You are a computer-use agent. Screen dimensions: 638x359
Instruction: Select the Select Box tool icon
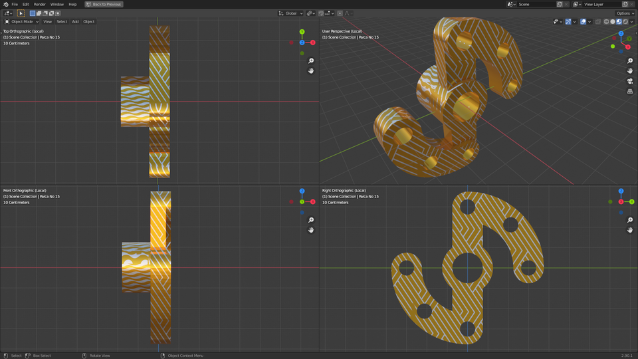(x=21, y=13)
